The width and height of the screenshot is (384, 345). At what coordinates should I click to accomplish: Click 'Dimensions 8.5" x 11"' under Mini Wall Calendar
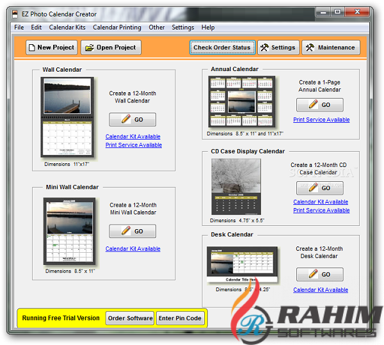(70, 271)
